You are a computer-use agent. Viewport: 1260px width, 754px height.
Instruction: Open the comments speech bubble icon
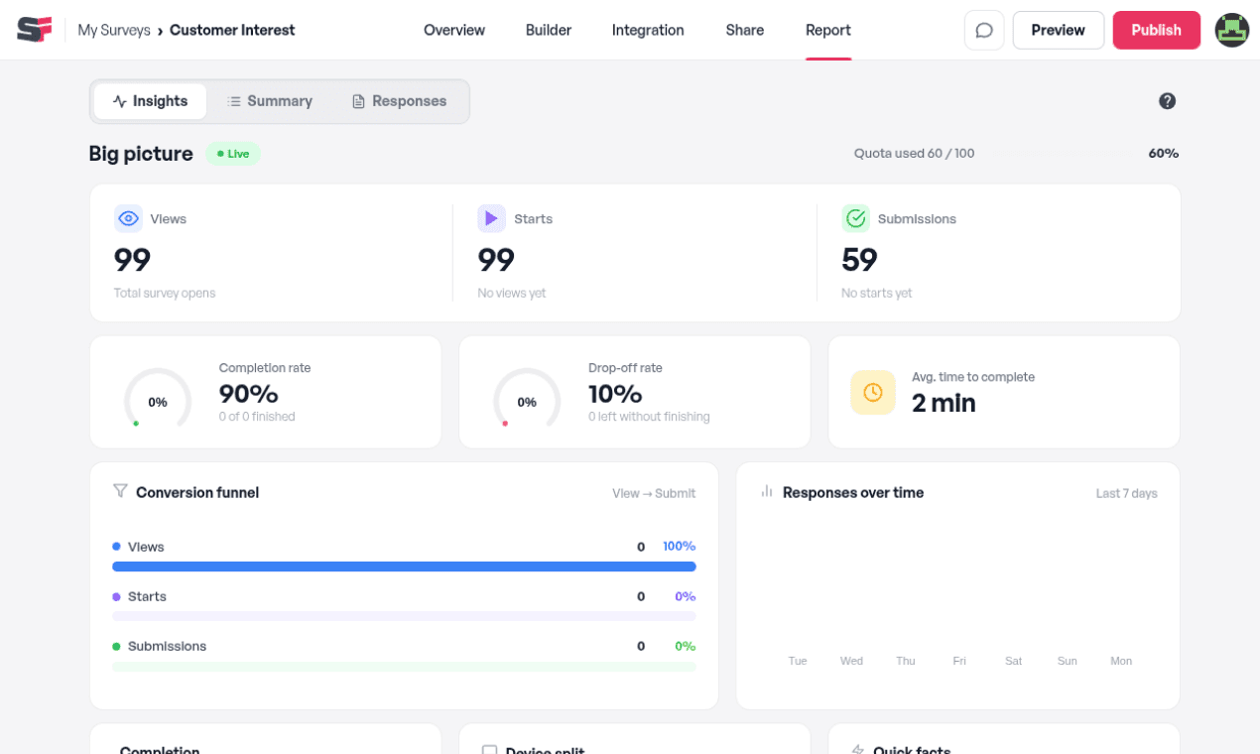click(x=984, y=30)
